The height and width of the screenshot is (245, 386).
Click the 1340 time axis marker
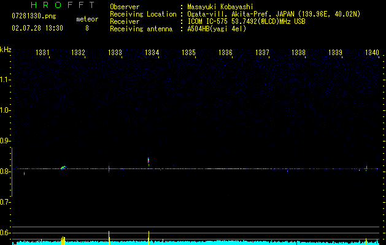click(x=372, y=53)
